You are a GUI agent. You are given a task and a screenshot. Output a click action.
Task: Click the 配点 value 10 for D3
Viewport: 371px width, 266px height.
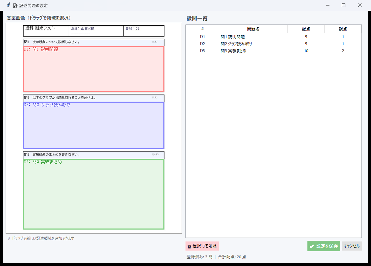[x=306, y=51]
